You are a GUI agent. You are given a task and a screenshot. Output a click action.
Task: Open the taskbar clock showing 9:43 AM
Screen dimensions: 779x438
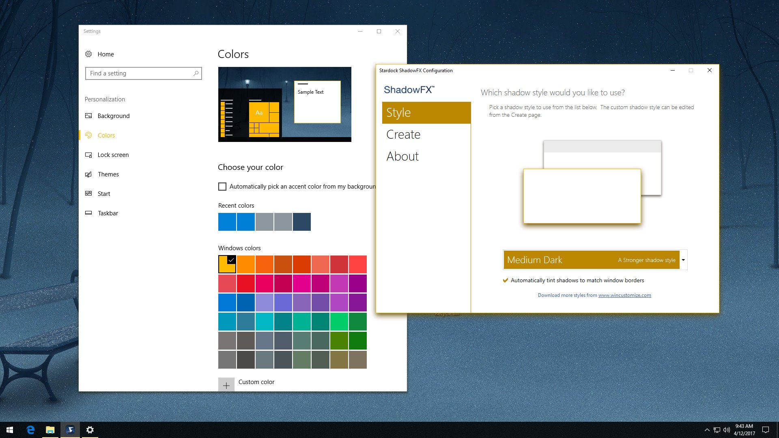point(744,430)
